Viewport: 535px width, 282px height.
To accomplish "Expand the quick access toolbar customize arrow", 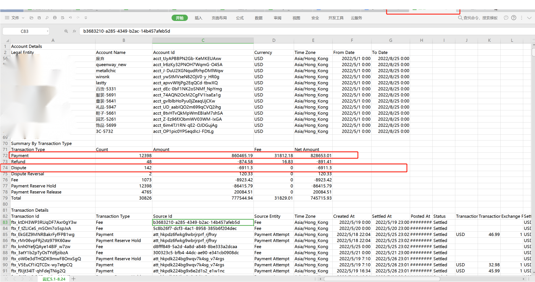I will point(86,18).
